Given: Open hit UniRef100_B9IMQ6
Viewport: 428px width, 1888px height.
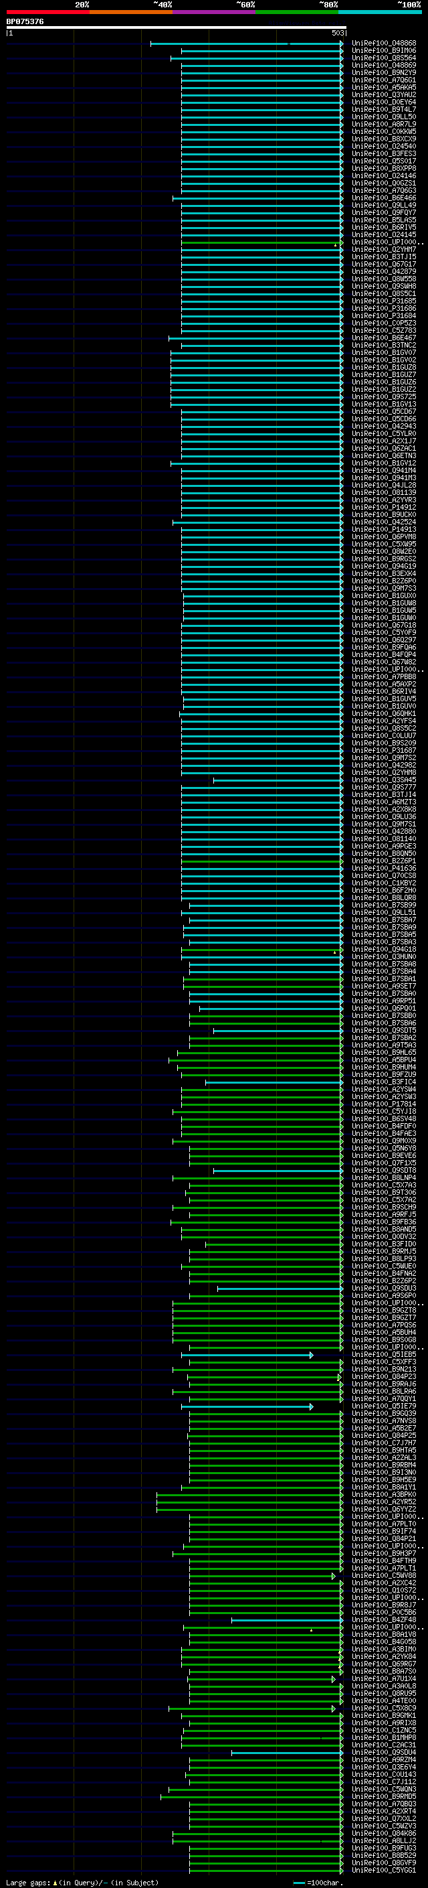Looking at the screenshot, I should 383,51.
